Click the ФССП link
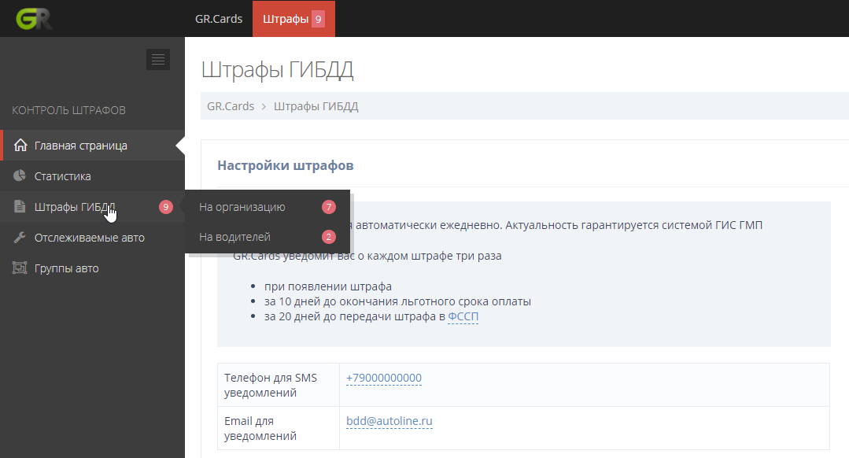The image size is (849, 458). point(463,316)
